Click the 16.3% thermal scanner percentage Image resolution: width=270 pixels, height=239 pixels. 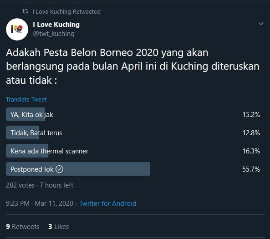[x=251, y=151]
